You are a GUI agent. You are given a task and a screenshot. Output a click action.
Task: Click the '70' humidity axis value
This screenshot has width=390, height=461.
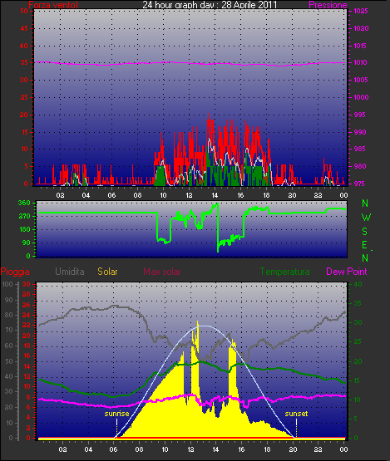point(9,330)
